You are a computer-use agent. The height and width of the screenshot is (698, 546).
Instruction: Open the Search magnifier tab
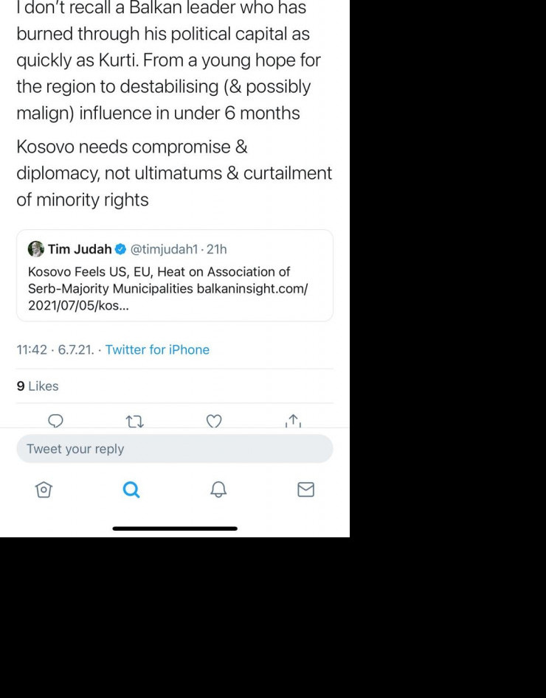pos(131,489)
